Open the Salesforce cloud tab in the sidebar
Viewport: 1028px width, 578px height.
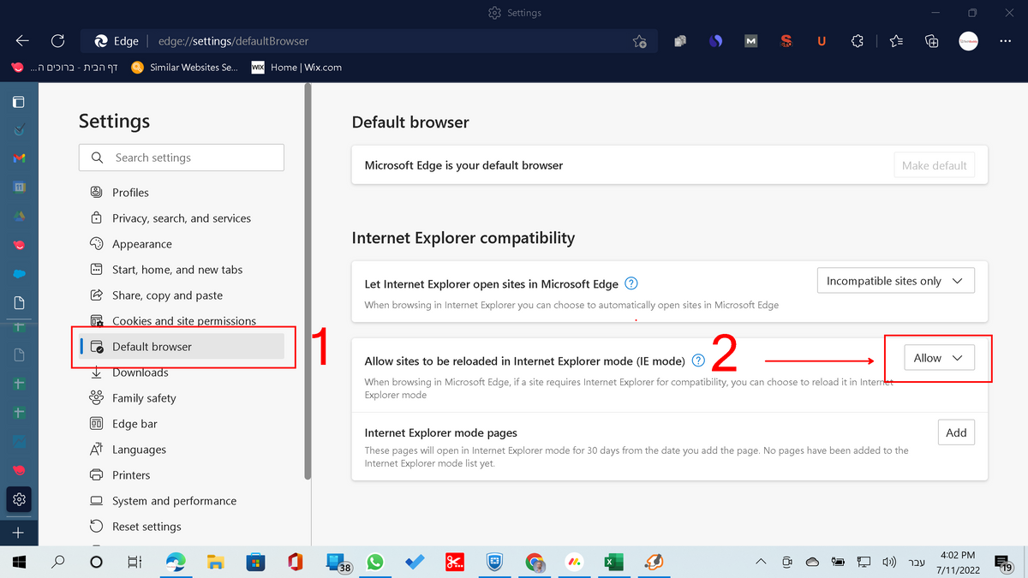tap(19, 274)
